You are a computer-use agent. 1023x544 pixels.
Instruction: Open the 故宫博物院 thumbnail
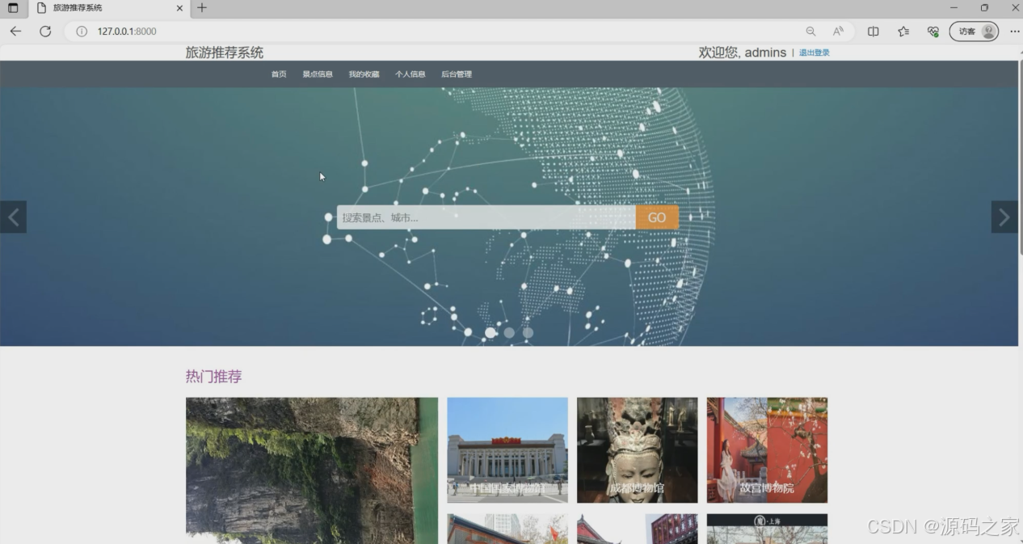[767, 449]
